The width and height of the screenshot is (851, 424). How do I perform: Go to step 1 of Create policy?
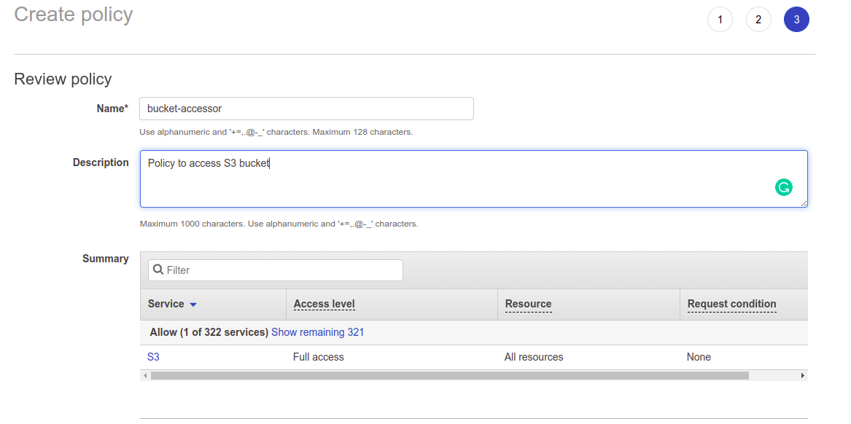(720, 20)
